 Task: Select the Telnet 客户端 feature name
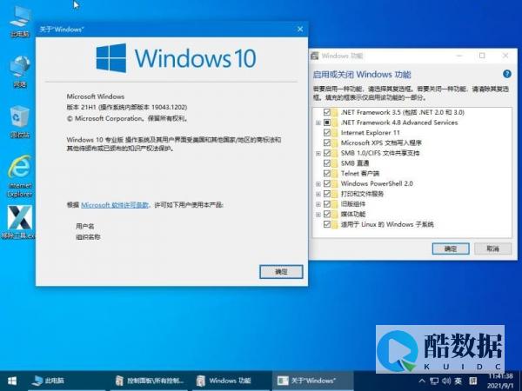360,173
